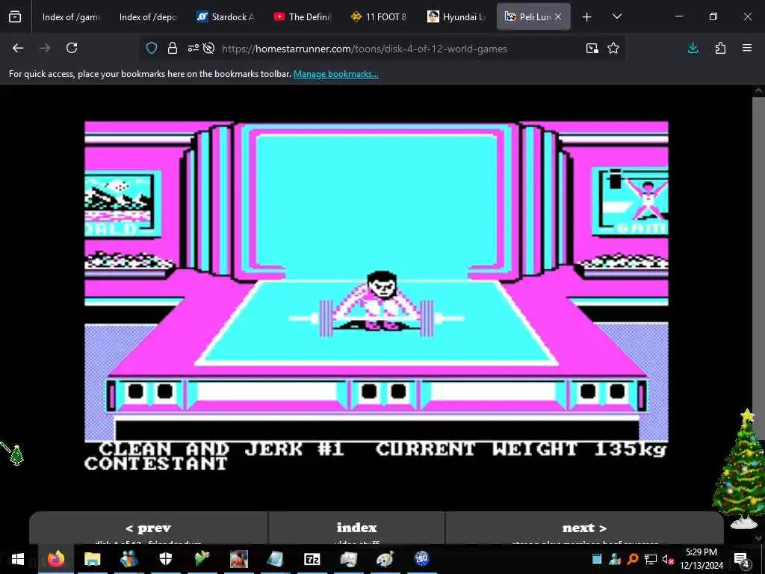Switch to the Index of /game tab
The image size is (765, 574).
pyautogui.click(x=71, y=17)
